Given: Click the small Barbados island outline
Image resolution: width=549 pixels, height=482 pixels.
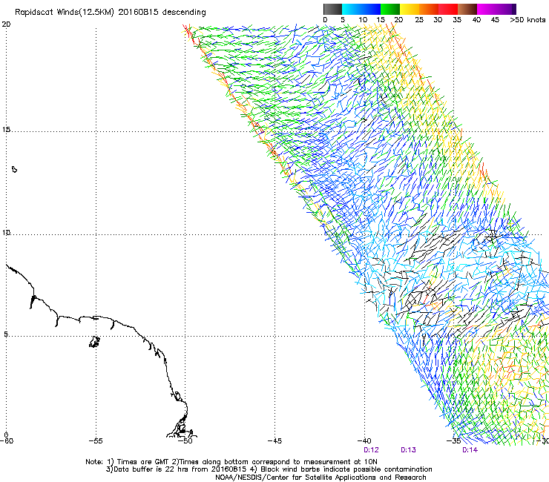Looking at the screenshot, I should 14,169.
